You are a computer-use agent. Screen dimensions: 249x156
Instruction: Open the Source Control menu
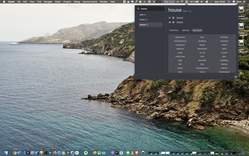[x=90, y=2]
